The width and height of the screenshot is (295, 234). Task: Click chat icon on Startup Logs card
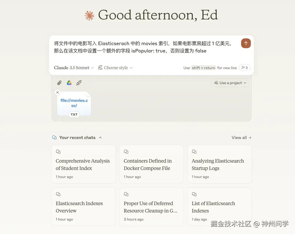pyautogui.click(x=194, y=152)
